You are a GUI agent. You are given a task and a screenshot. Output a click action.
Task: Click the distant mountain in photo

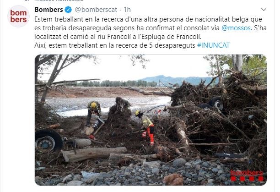pos(176,80)
